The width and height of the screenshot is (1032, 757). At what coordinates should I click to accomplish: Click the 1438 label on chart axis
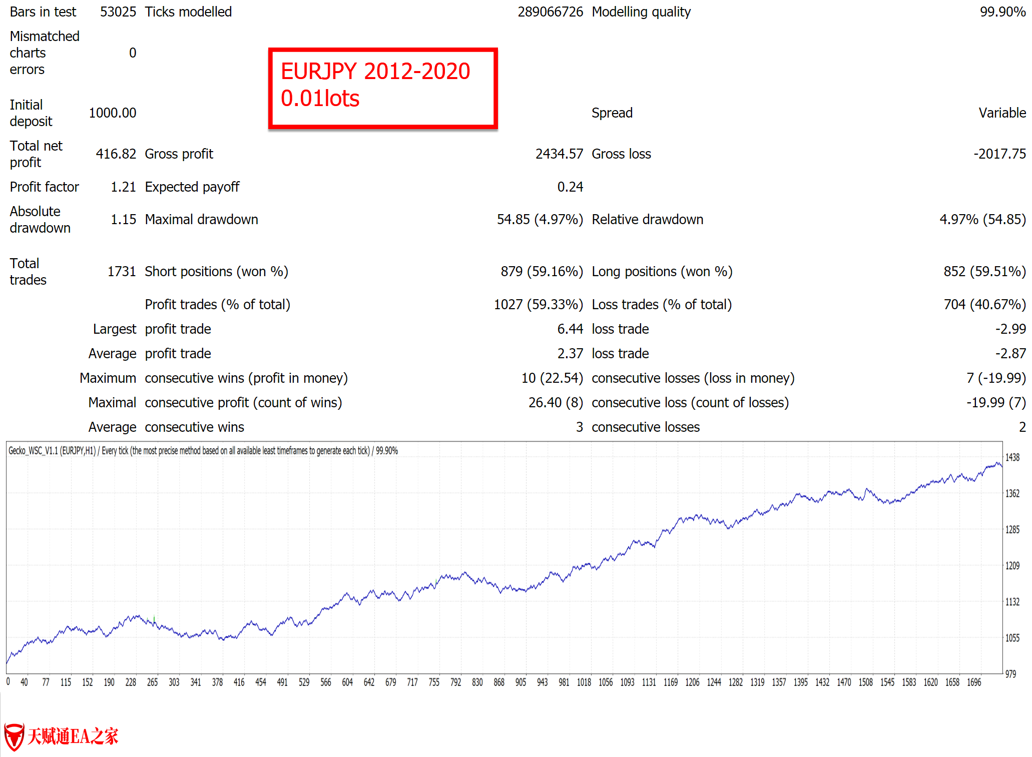click(1012, 457)
